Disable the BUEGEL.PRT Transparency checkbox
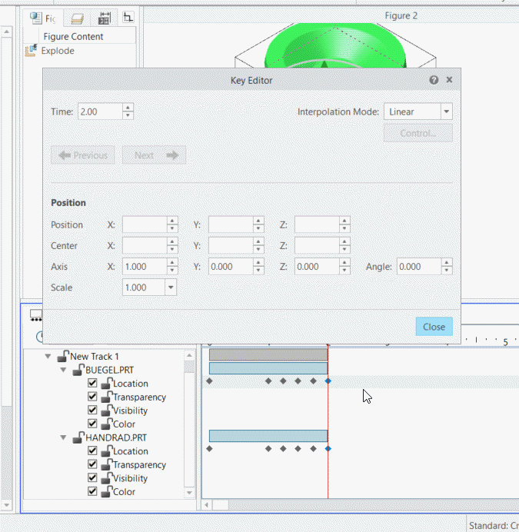 click(x=93, y=397)
